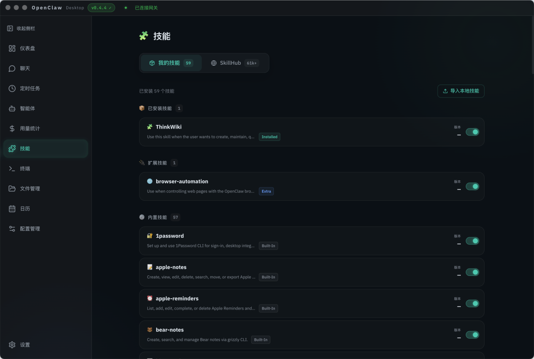Click the calendar icon in sidebar
Viewport: 534px width, 359px height.
point(12,209)
